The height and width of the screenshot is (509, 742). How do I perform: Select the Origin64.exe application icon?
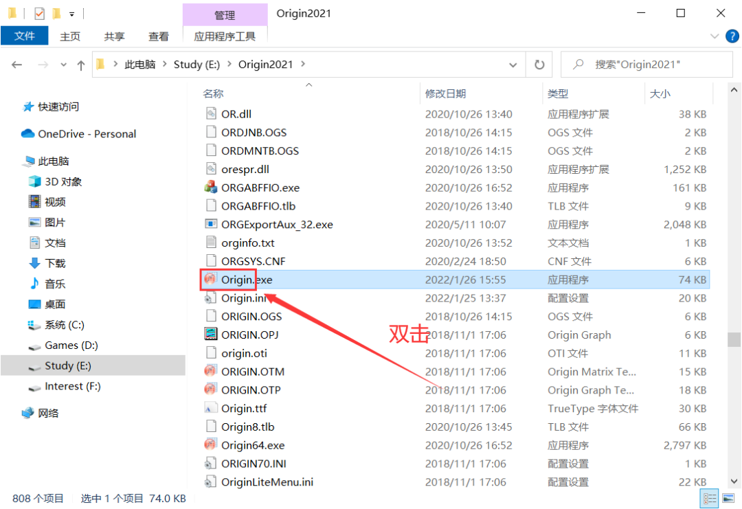tap(211, 445)
